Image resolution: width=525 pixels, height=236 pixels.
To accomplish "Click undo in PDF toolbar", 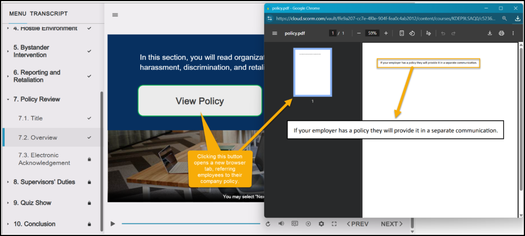I will coord(443,33).
